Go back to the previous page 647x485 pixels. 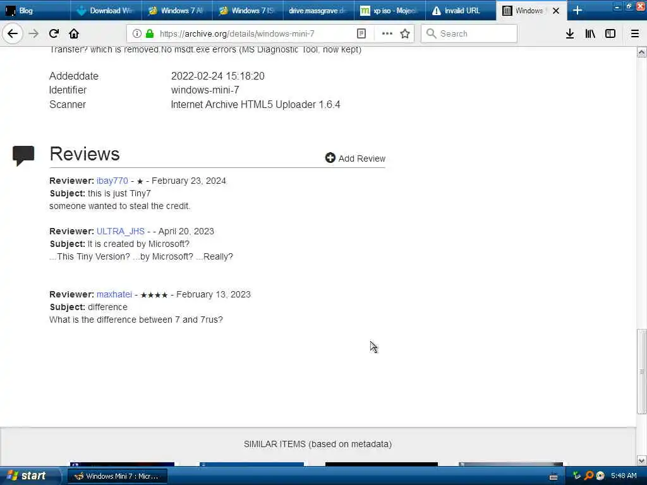[x=13, y=33]
